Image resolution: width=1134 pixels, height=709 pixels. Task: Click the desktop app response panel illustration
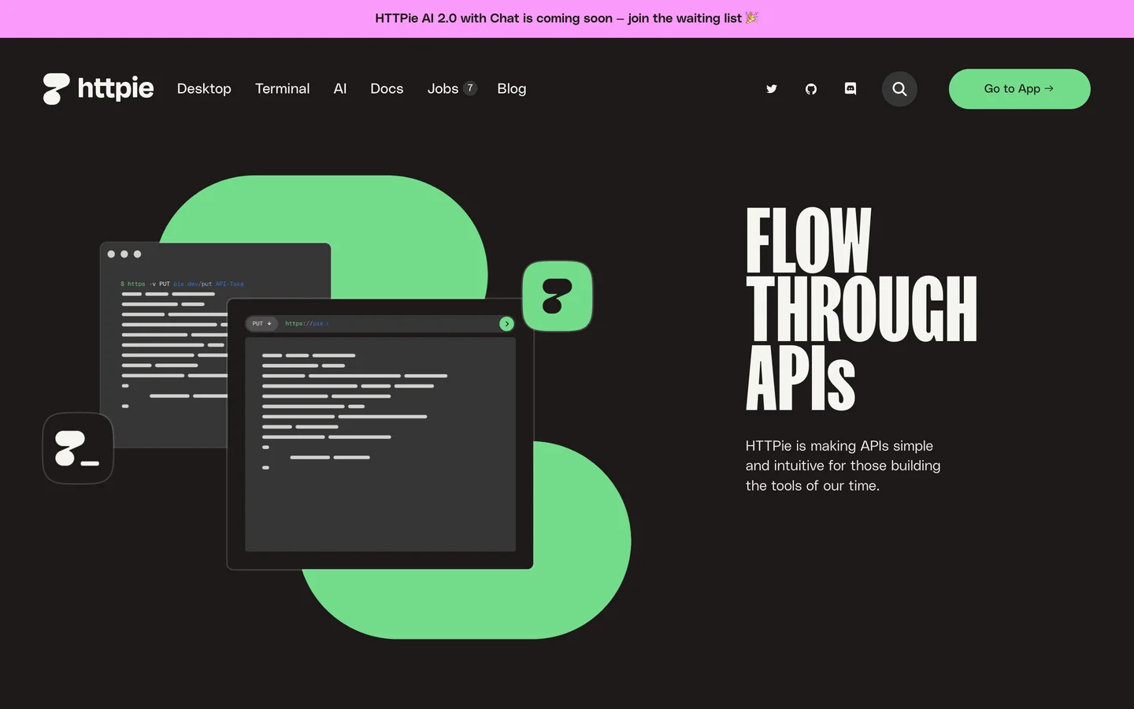[x=380, y=444]
